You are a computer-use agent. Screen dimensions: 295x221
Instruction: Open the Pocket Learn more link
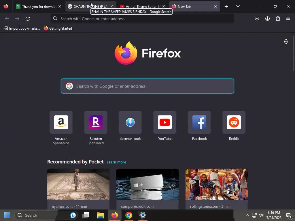coord(116,162)
